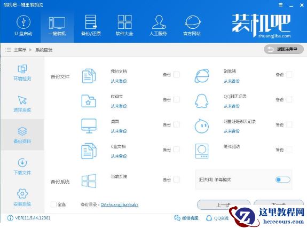The height and width of the screenshot is (228, 307).
Task: Click the C盘文档 documents icon
Action: [x=89, y=151]
